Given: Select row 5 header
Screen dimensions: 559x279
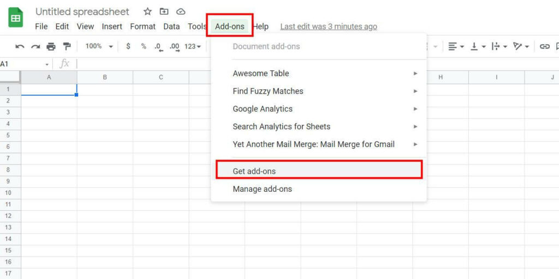Looking at the screenshot, I should pos(10,135).
